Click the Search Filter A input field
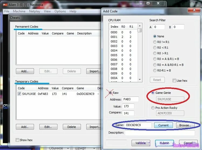Viewport: 202px width, 150px height. point(159,27)
